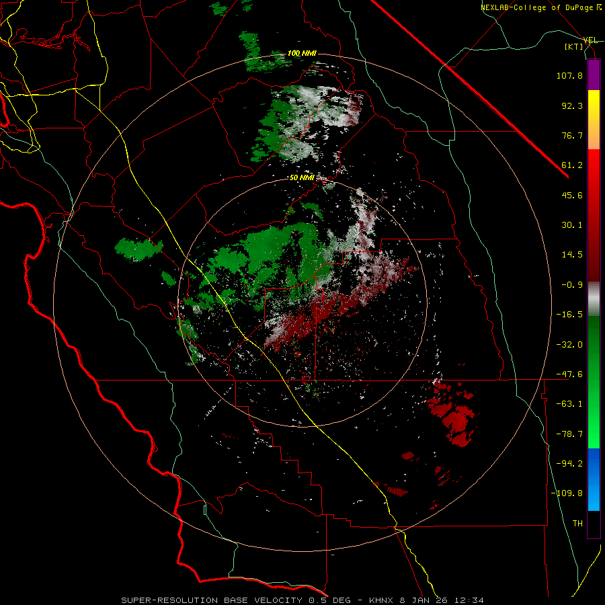This screenshot has height=605, width=605.
Task: Click the VEL label above the color scale
Action: click(590, 40)
